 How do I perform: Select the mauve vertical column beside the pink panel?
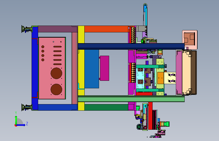click(x=75, y=68)
